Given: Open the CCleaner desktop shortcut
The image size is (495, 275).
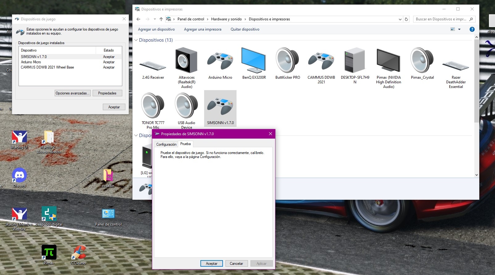Looking at the screenshot, I should (x=79, y=255).
